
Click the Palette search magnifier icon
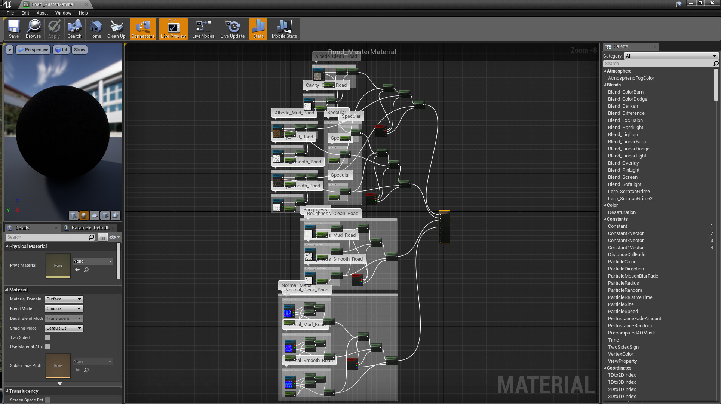(716, 64)
